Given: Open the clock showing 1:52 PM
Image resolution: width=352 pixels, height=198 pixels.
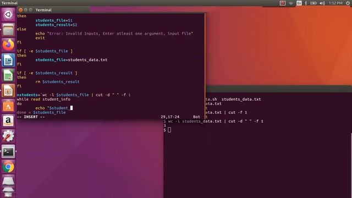Looking at the screenshot, I should pyautogui.click(x=335, y=3).
